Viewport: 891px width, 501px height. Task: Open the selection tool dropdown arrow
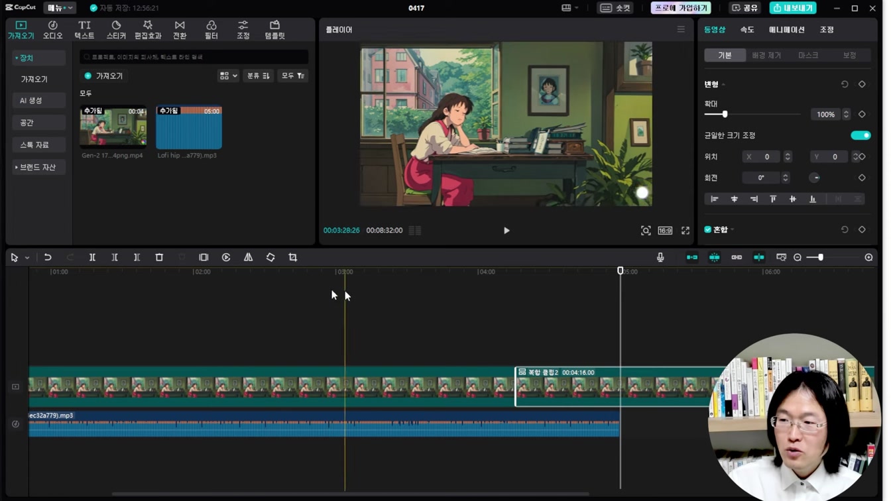pyautogui.click(x=27, y=257)
